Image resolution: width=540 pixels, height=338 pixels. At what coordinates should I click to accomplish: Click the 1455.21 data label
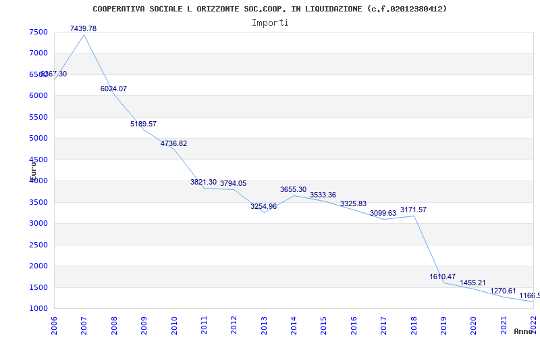pos(473,283)
